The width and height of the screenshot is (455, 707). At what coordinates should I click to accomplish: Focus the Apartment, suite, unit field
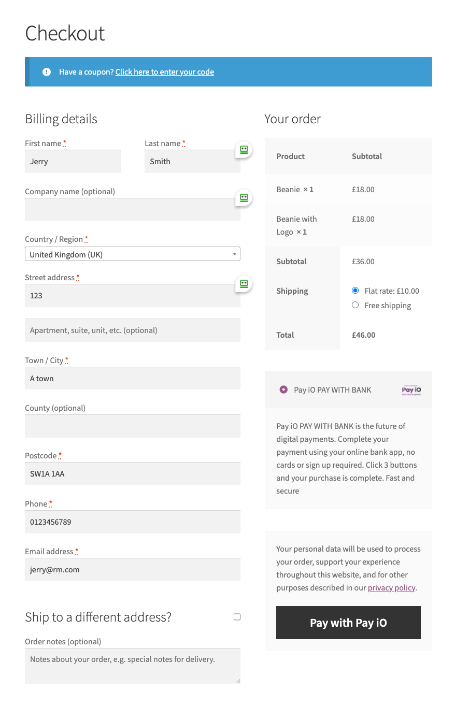point(132,330)
